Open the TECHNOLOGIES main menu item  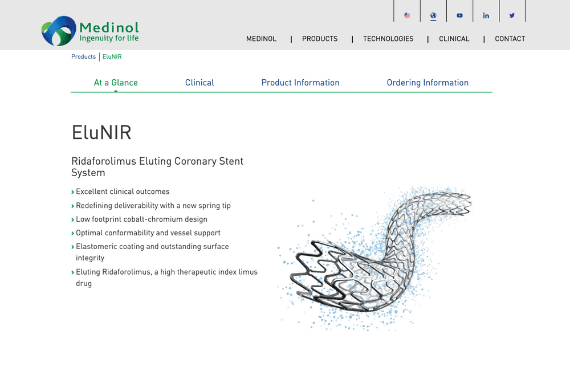[388, 39]
